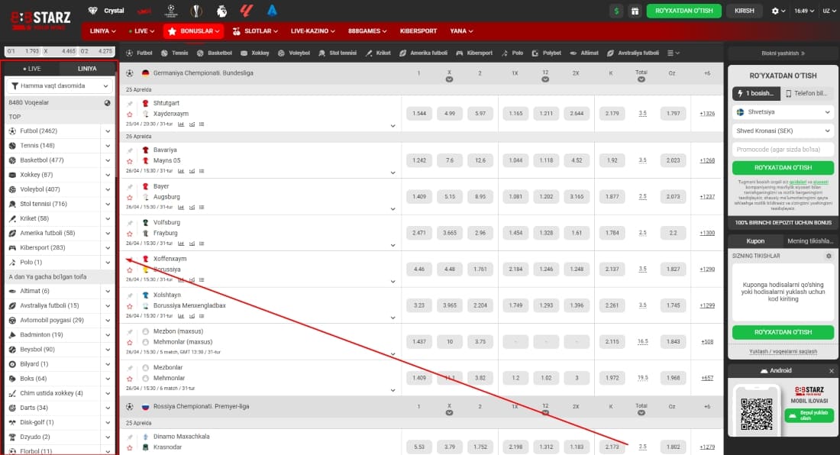The width and height of the screenshot is (840, 455).
Task: Select Polybet in the sports strip
Action: (547, 53)
